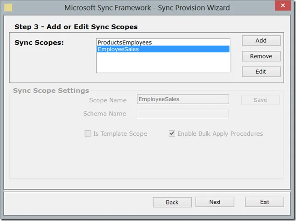Go back to the previous wizard step
296x221 pixels.
(x=172, y=202)
